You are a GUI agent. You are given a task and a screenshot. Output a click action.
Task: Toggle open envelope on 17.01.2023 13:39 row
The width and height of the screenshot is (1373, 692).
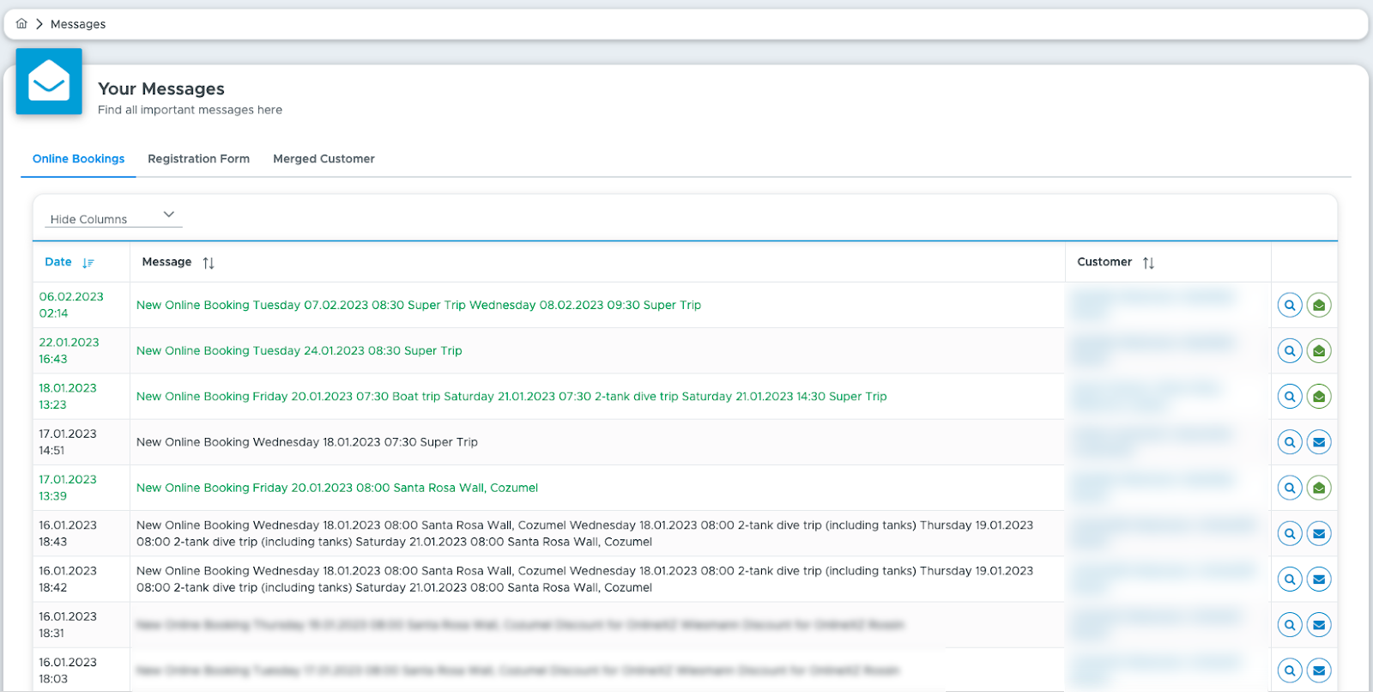click(1319, 488)
